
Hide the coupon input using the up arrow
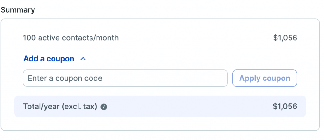pyautogui.click(x=83, y=59)
